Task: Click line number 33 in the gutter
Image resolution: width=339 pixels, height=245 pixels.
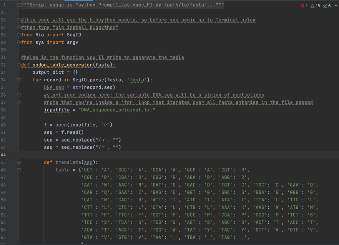Action: pyautogui.click(x=3, y=72)
